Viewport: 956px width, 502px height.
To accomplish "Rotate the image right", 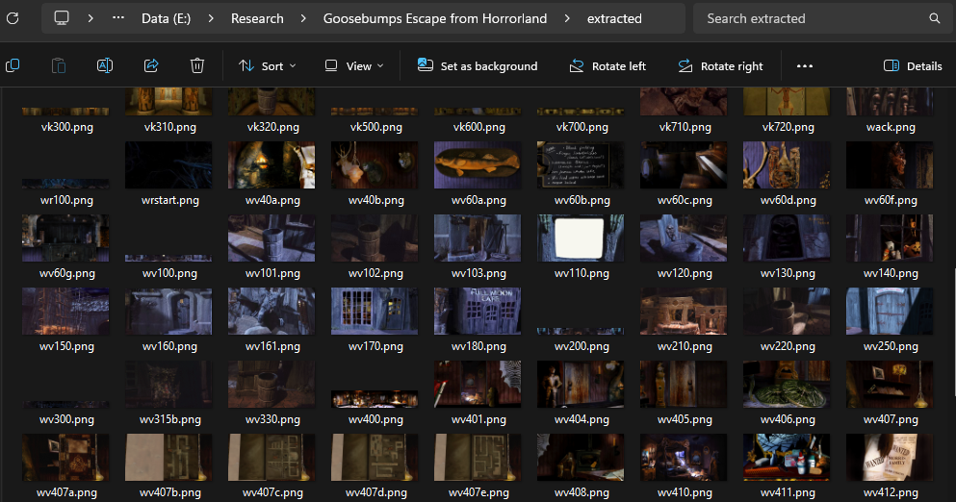I will [721, 65].
